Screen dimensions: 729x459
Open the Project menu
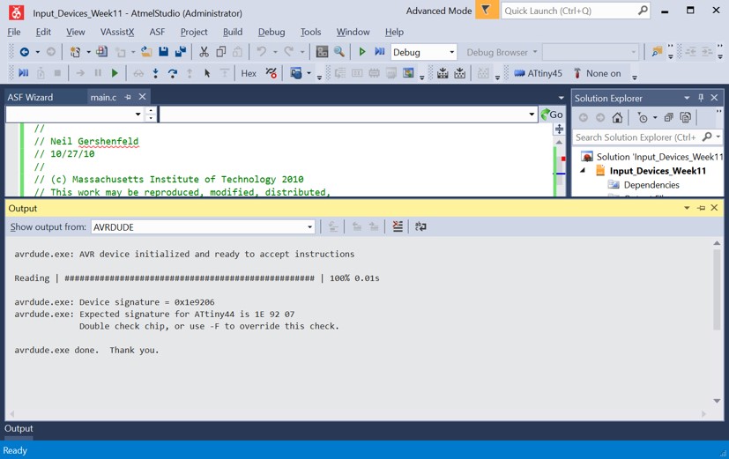click(194, 32)
